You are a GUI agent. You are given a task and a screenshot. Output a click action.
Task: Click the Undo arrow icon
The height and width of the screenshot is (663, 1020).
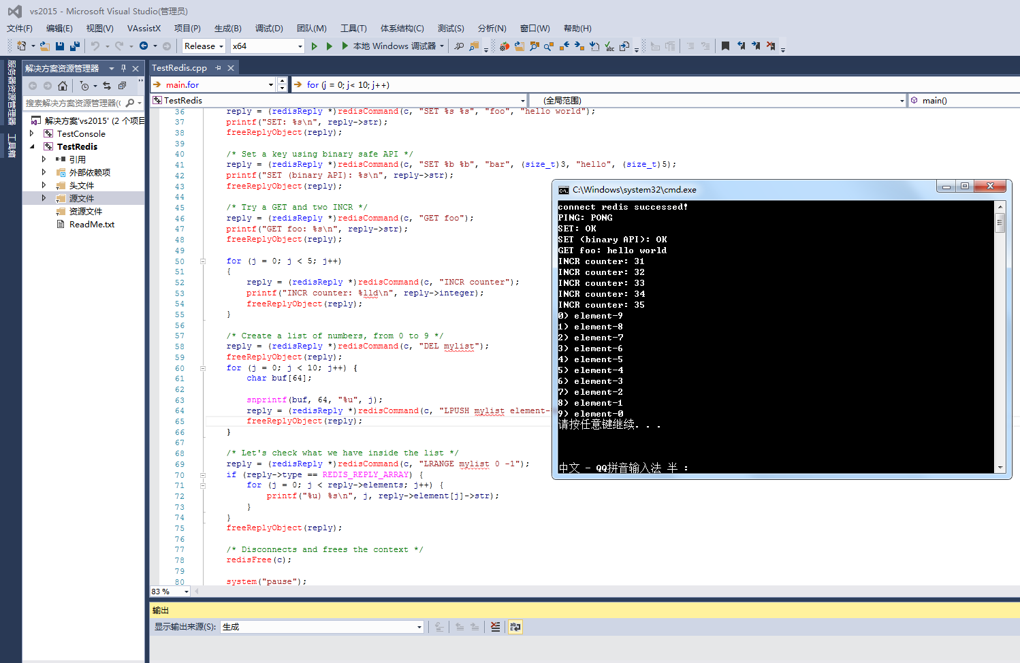click(96, 46)
